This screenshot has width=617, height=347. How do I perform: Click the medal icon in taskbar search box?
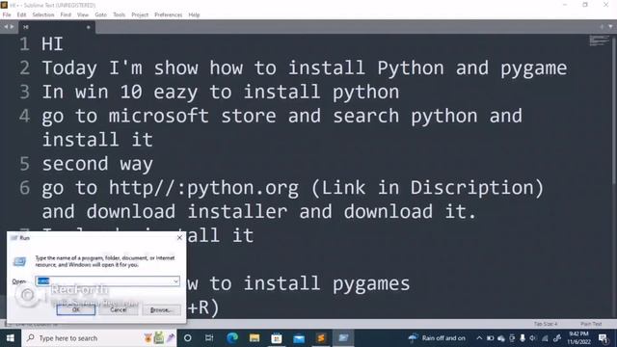point(148,338)
